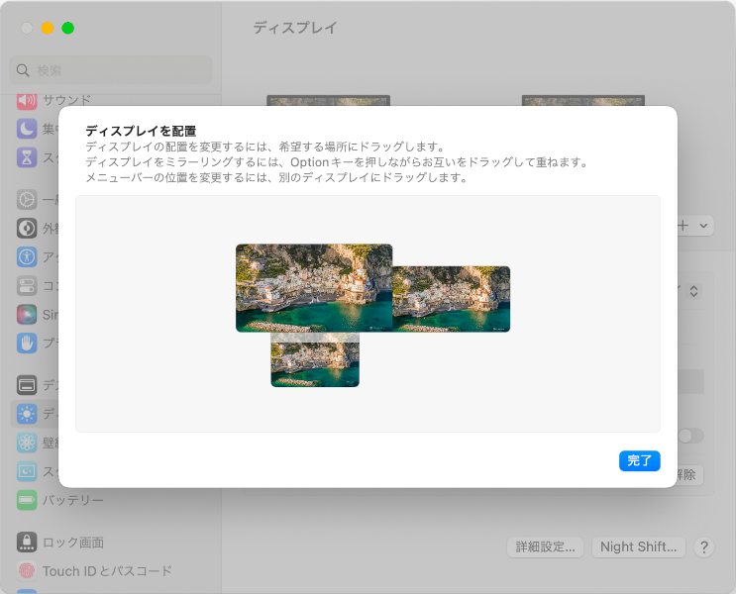Click the 詳細設定... button

point(545,547)
